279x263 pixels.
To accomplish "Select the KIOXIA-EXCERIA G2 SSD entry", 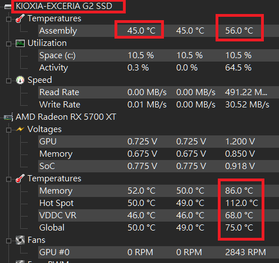I will click(64, 6).
